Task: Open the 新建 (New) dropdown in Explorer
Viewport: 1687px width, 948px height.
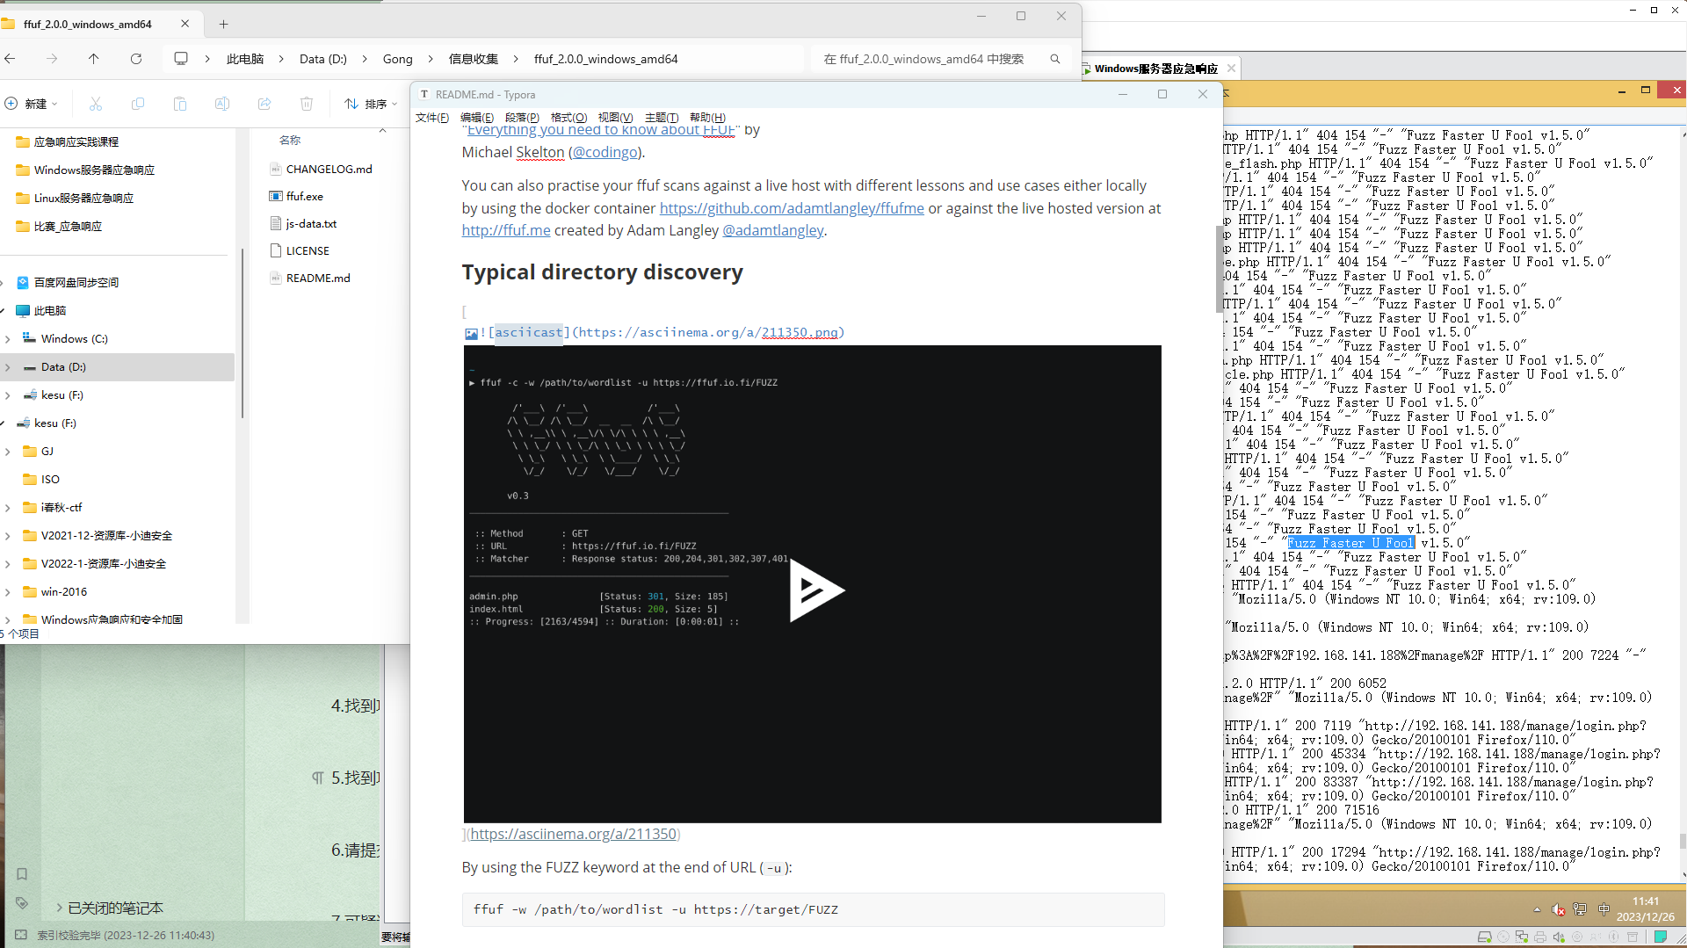Action: pyautogui.click(x=32, y=104)
